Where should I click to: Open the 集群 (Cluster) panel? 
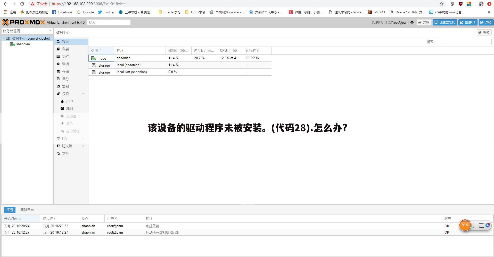(65, 56)
